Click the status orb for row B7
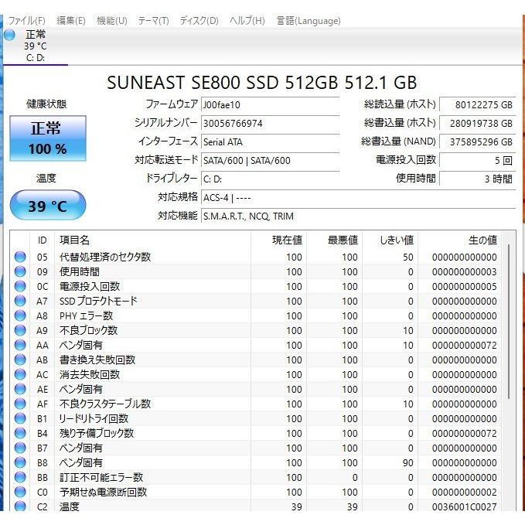Viewport: 525px width, 525px height. pyautogui.click(x=20, y=448)
